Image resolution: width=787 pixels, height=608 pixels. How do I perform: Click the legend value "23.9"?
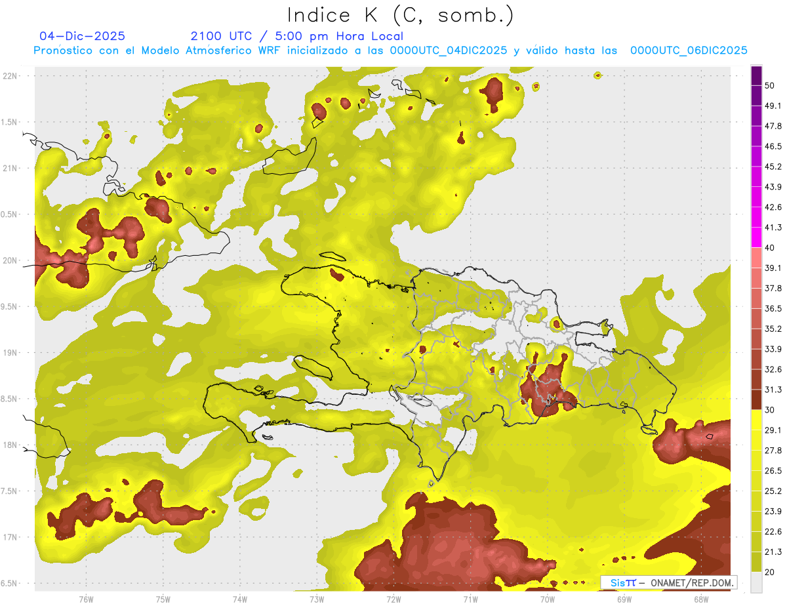coord(773,511)
